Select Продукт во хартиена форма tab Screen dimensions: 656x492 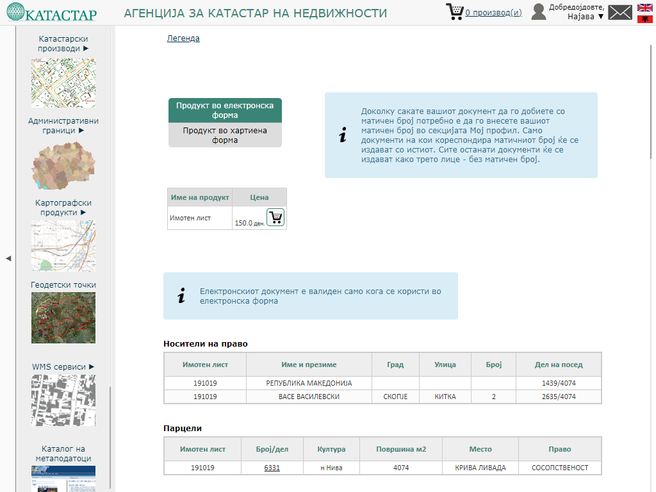pyautogui.click(x=225, y=135)
